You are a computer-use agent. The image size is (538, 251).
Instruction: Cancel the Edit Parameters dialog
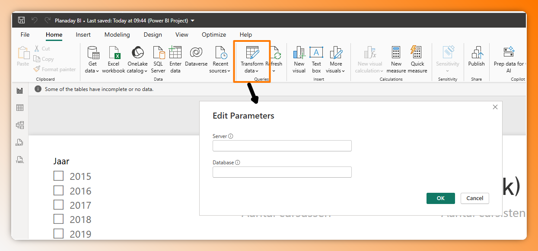pyautogui.click(x=475, y=198)
